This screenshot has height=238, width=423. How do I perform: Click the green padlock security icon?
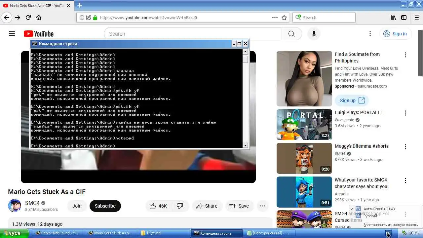pyautogui.click(x=95, y=18)
